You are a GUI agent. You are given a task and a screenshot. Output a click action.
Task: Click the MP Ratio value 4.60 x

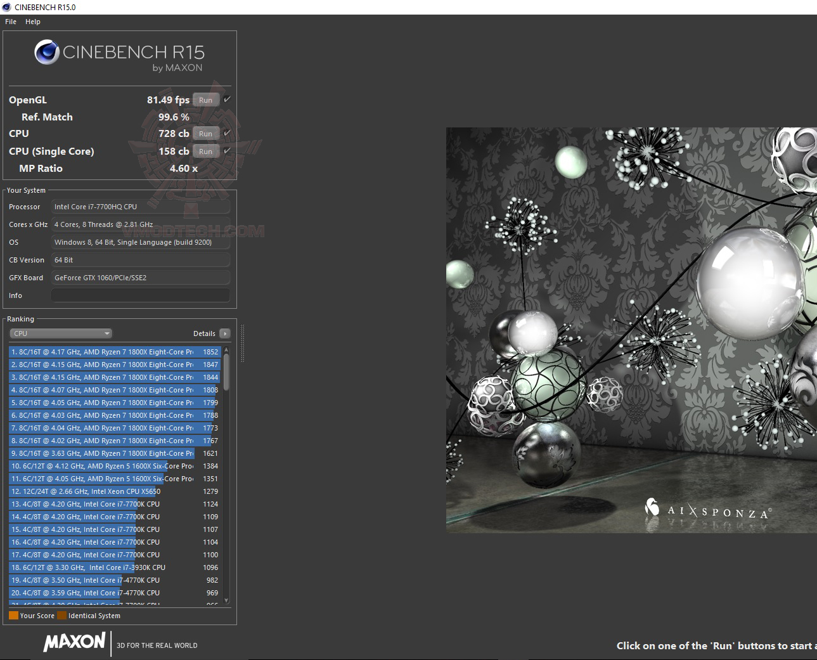click(x=184, y=169)
